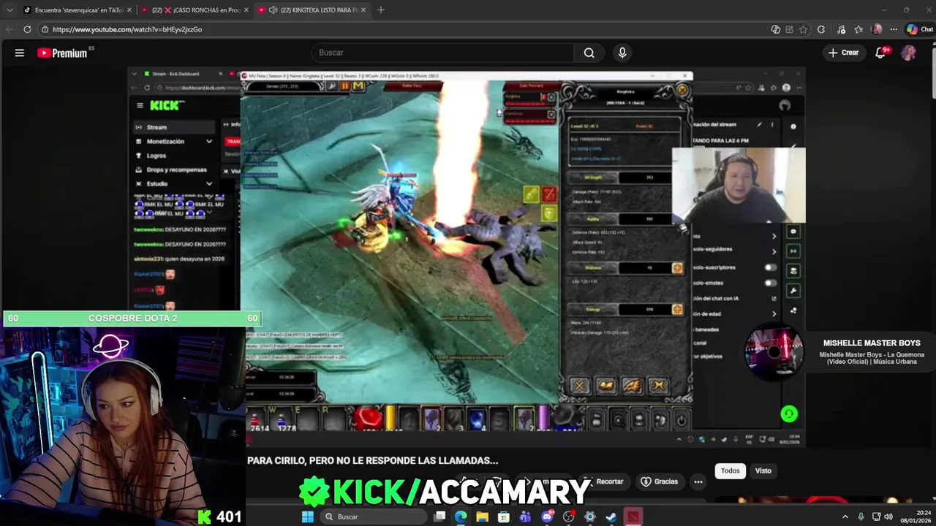Open browser Copilot Chat button

click(919, 29)
